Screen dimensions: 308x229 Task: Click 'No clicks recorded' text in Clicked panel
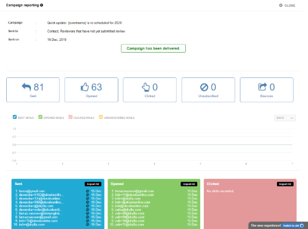pos(220,191)
